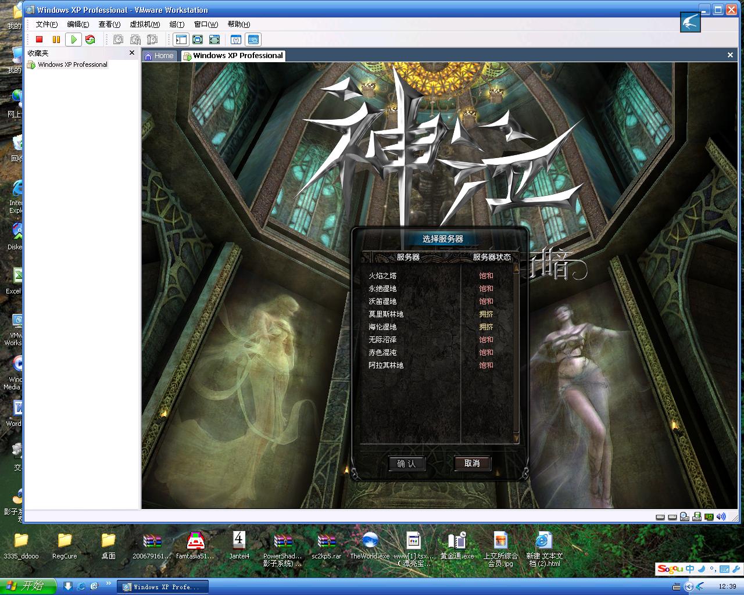Viewport: 744px width, 595px height.
Task: Open the 虚拟机(M) menu
Action: (145, 24)
